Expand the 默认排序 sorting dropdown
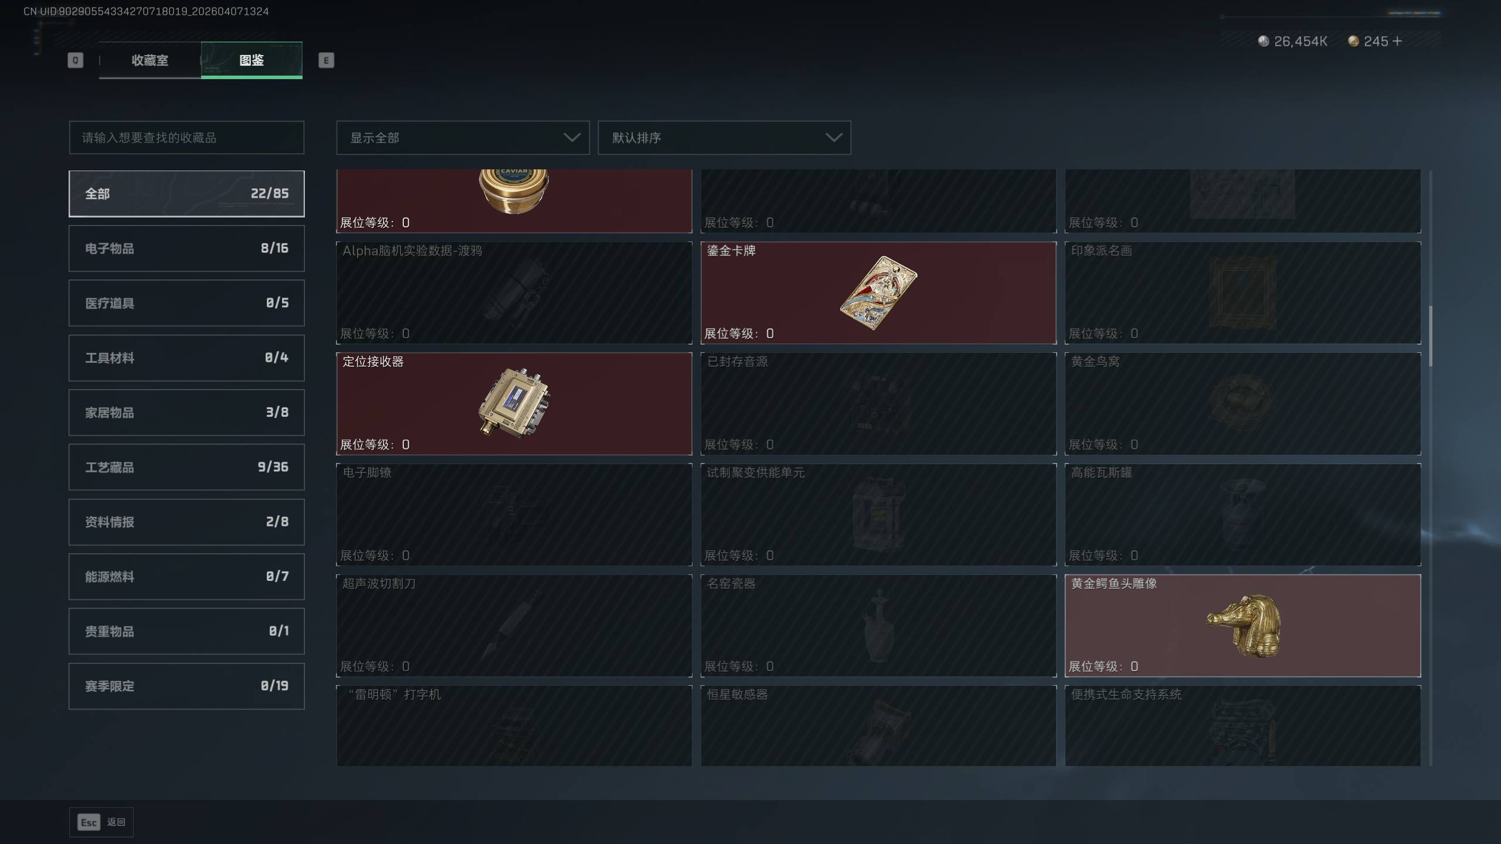Image resolution: width=1501 pixels, height=844 pixels. click(724, 138)
